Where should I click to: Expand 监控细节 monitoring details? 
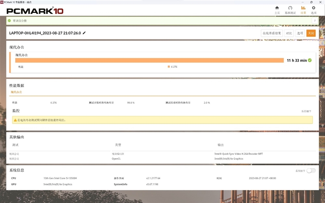pyautogui.click(x=306, y=111)
